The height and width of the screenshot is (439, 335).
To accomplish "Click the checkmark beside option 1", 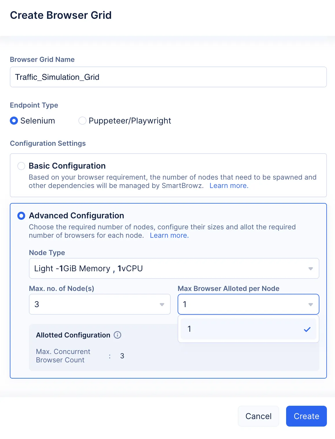I will (307, 329).
